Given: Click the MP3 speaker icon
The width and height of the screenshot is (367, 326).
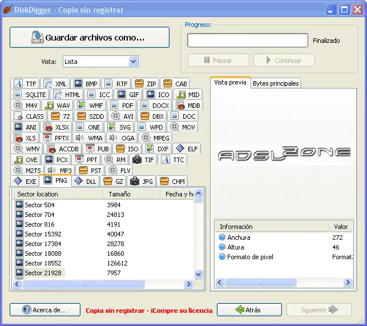Looking at the screenshot, I should [52, 170].
